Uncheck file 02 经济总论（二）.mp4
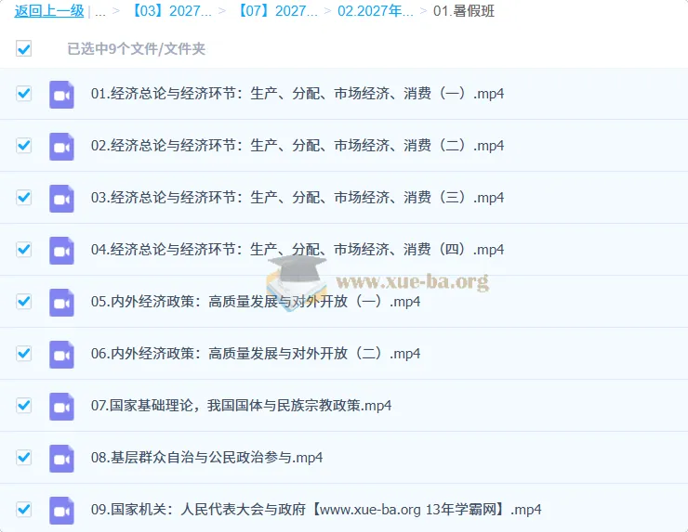688x532 pixels. (x=23, y=145)
